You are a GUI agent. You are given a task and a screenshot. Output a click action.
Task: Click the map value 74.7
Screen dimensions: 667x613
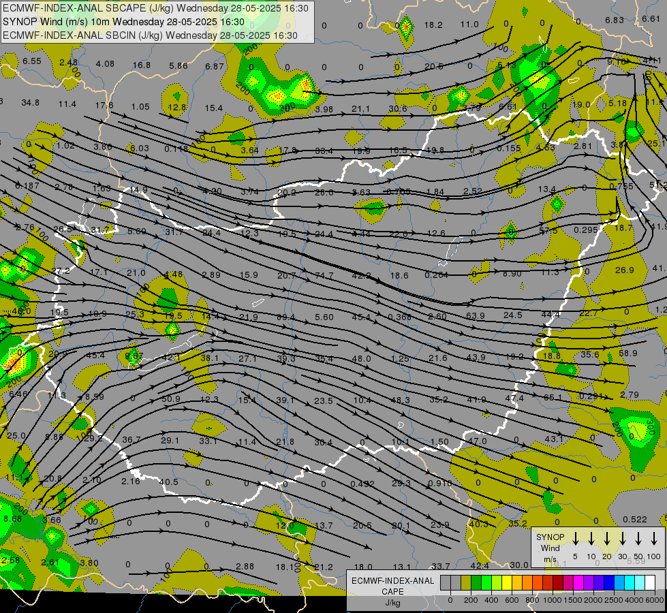pyautogui.click(x=324, y=276)
